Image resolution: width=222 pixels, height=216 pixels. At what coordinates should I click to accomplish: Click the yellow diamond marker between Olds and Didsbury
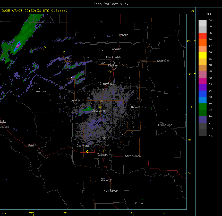point(100,107)
